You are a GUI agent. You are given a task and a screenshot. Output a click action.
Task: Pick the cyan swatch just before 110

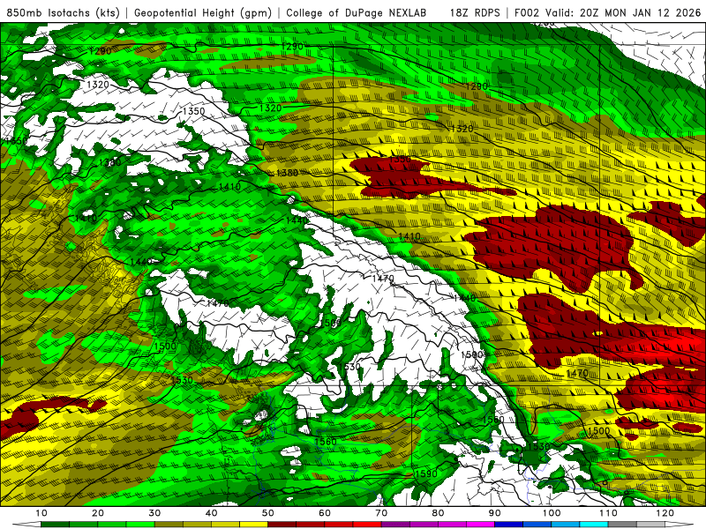(594, 525)
